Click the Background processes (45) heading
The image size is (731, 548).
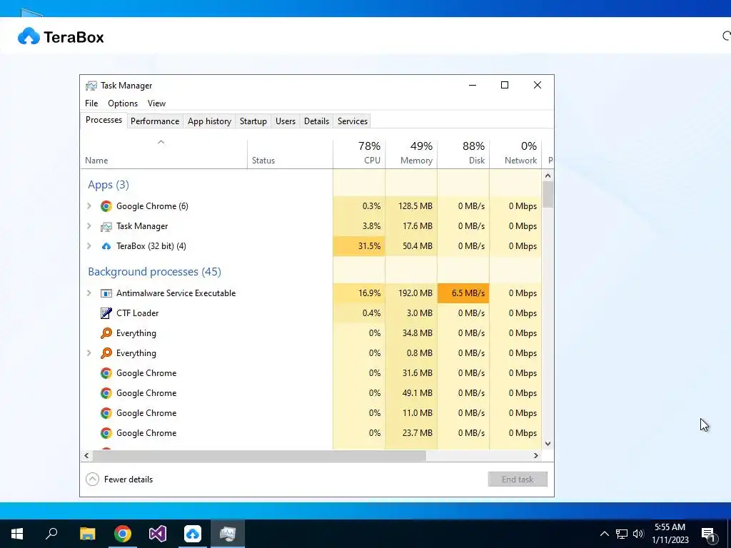click(154, 272)
